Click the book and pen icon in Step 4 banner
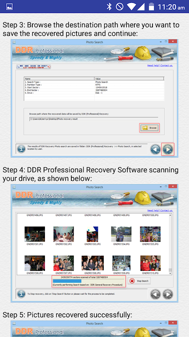 coord(163,198)
